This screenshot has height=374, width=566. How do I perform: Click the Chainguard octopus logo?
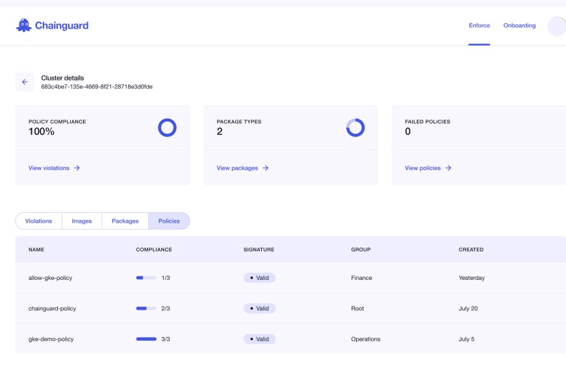coord(24,26)
